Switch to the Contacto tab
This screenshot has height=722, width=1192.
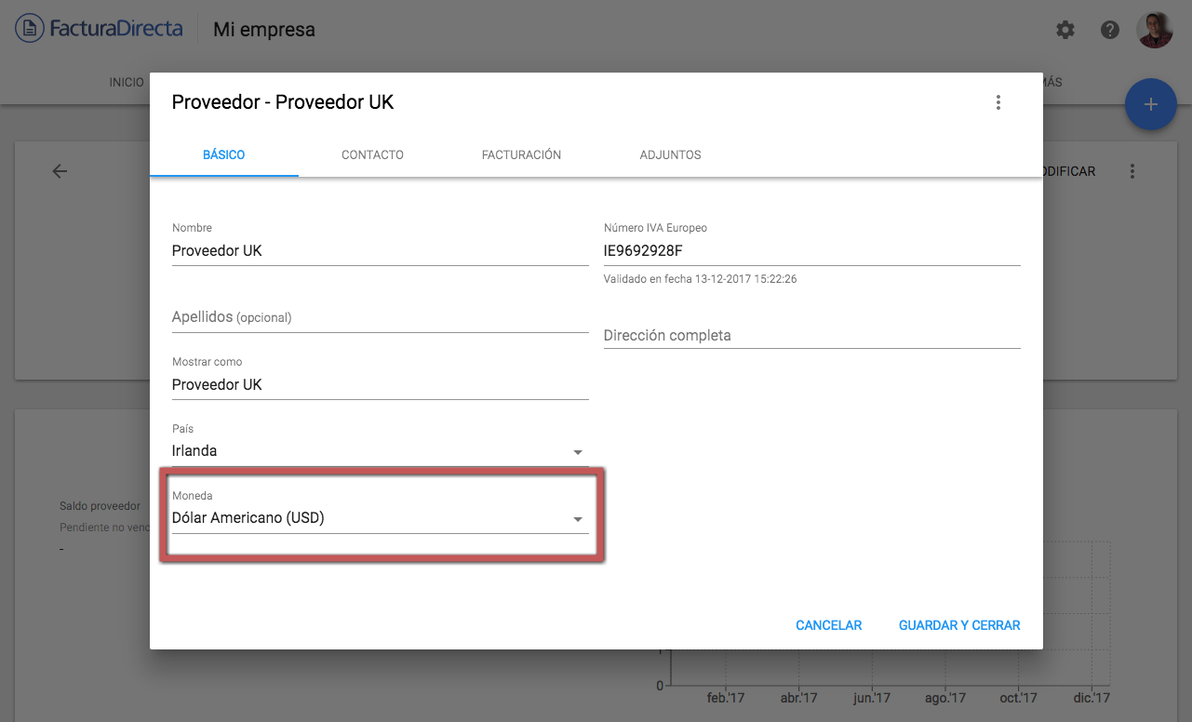click(372, 154)
